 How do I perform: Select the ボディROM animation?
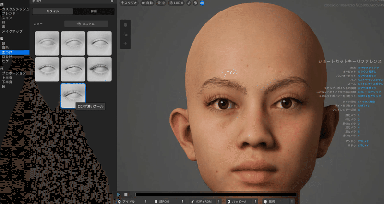click(203, 202)
